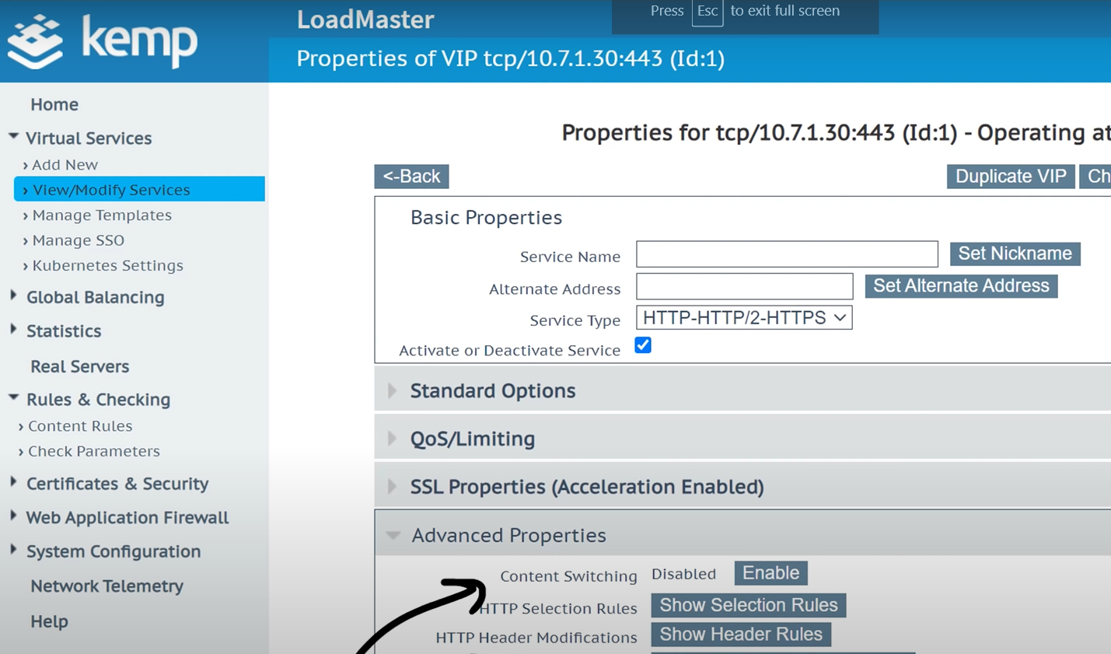Viewport: 1111px width, 654px height.
Task: Click the Kemp logo icon
Action: pos(35,42)
